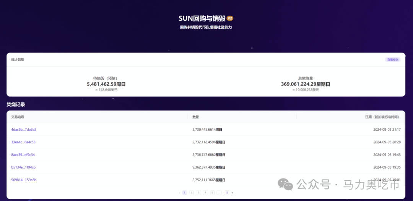Click the previous page arrow

pos(180,193)
